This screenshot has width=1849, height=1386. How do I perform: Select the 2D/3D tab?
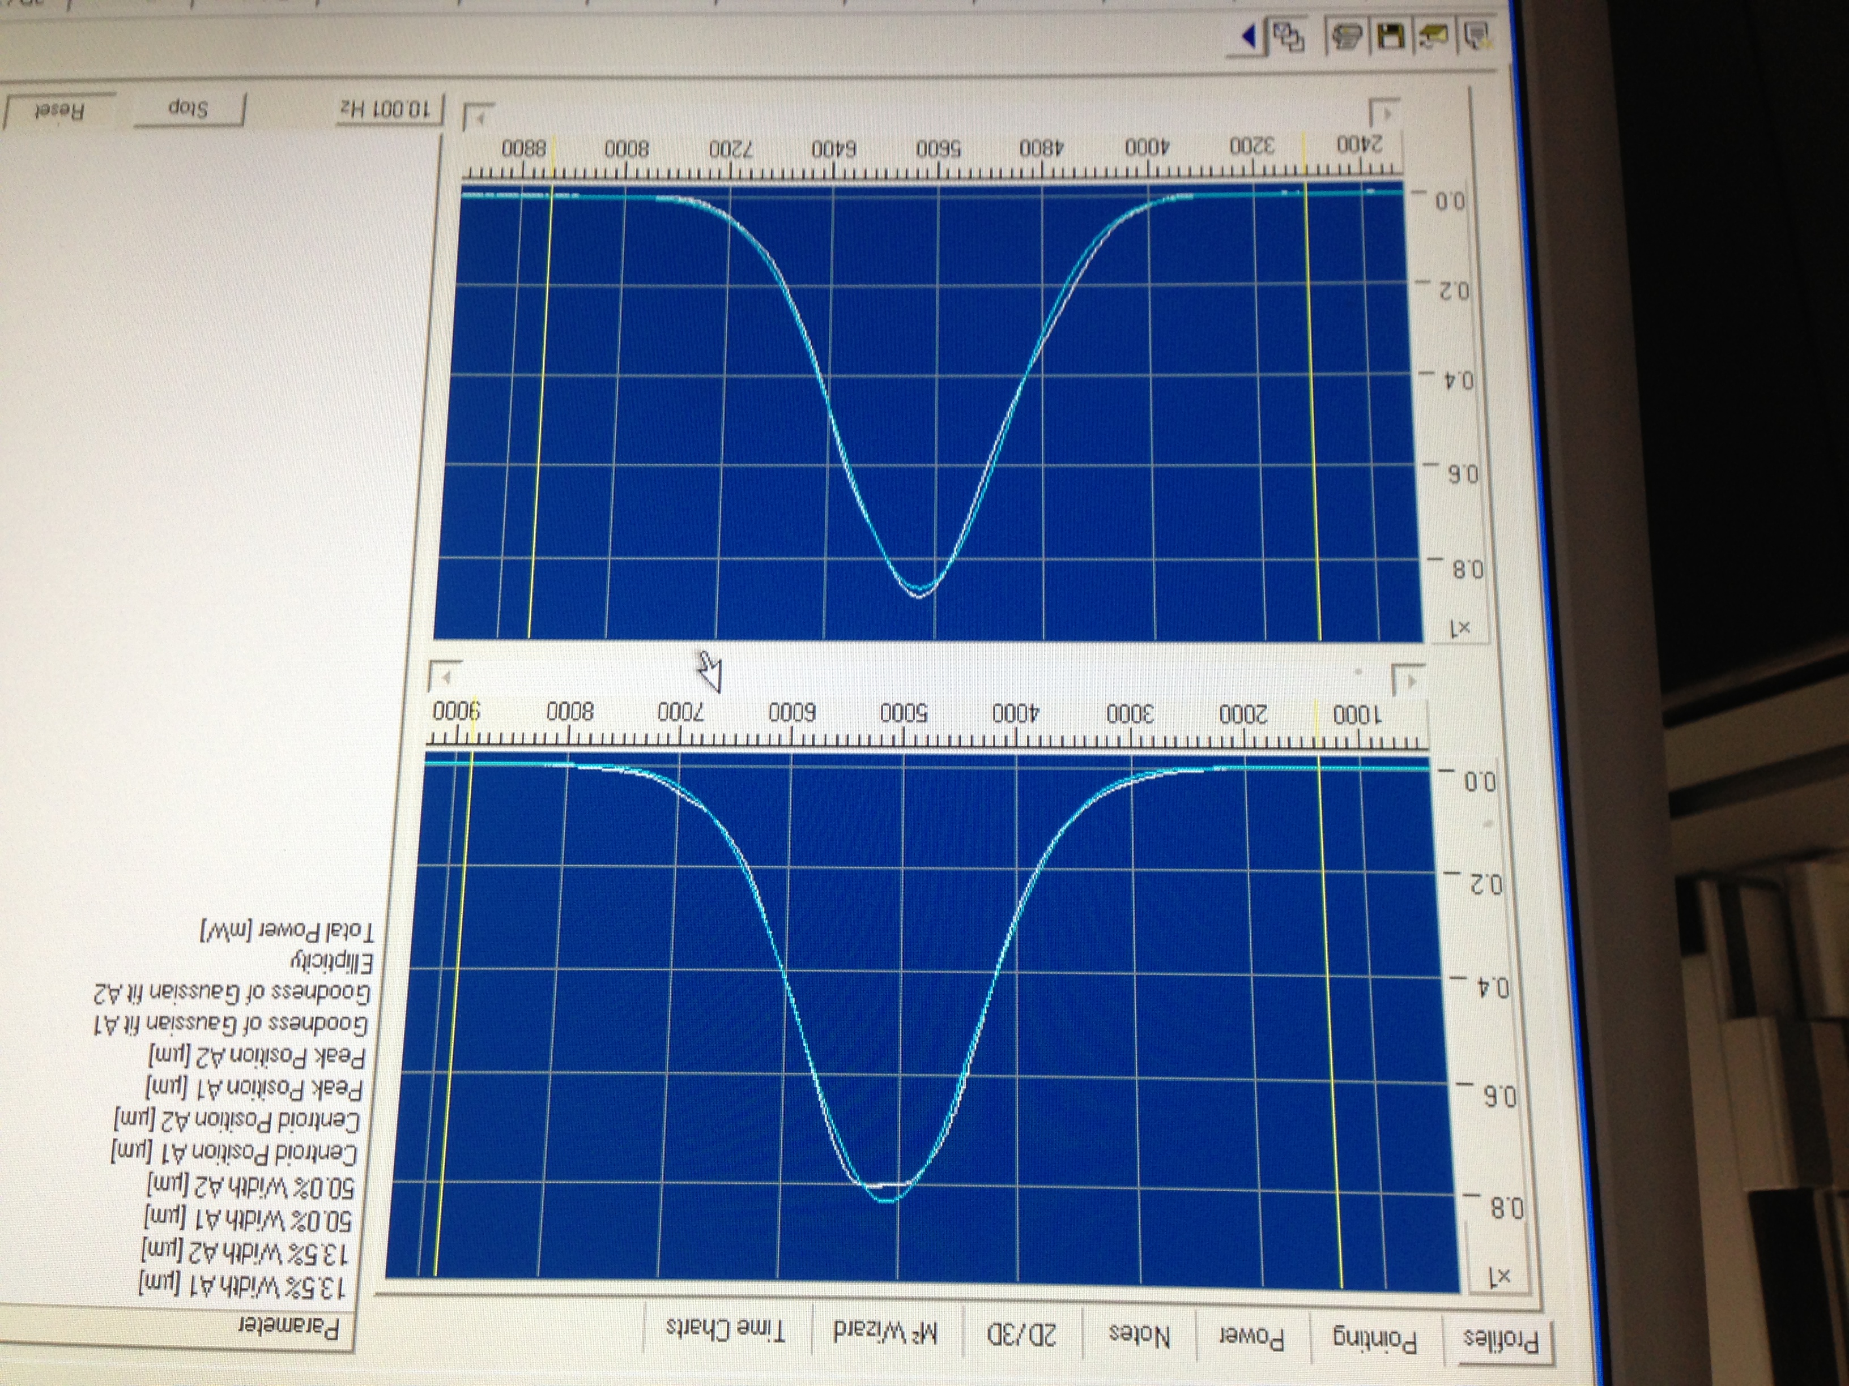[1021, 1333]
